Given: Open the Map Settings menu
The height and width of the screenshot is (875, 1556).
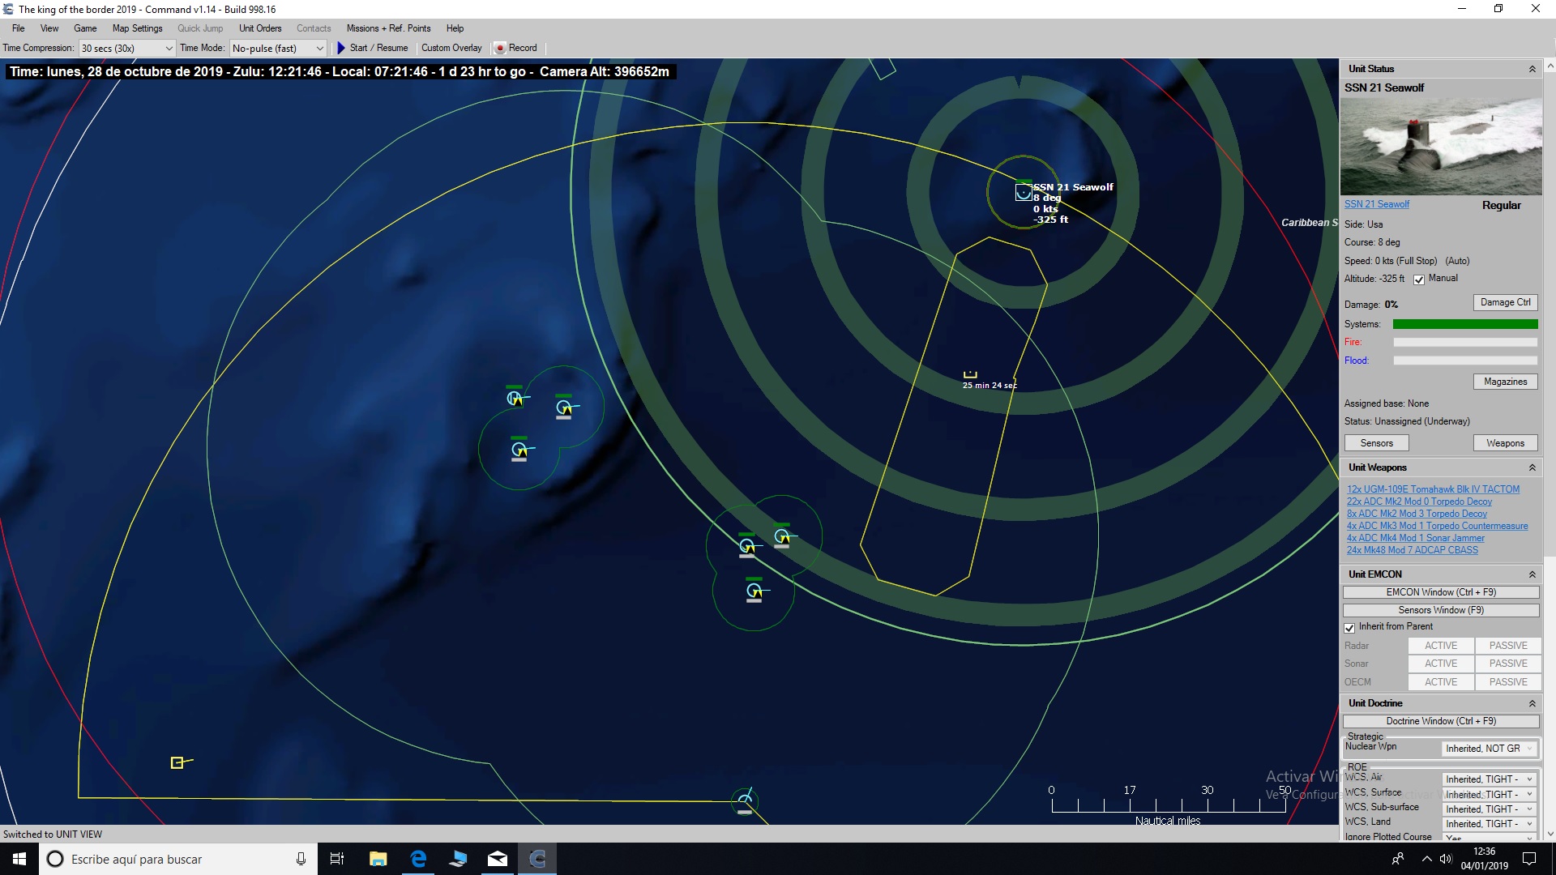Looking at the screenshot, I should tap(136, 28).
